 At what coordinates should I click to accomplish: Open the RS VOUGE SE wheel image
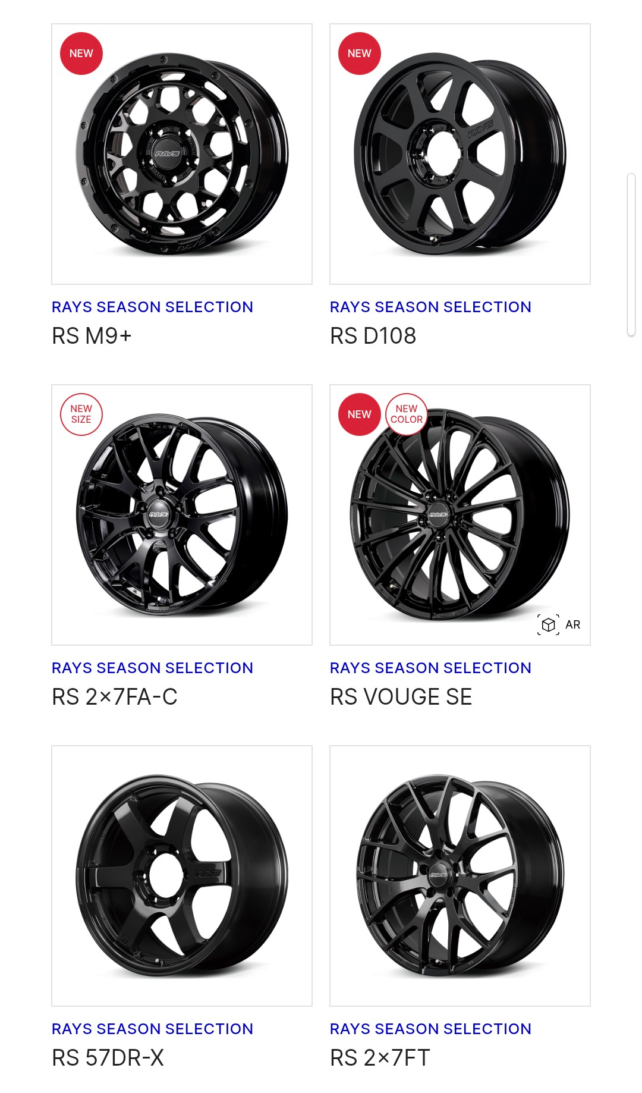click(460, 515)
